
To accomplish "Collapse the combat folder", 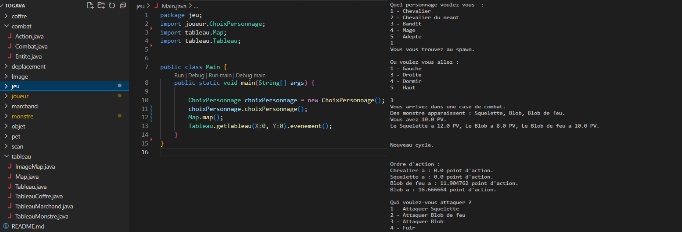I will pos(6,26).
